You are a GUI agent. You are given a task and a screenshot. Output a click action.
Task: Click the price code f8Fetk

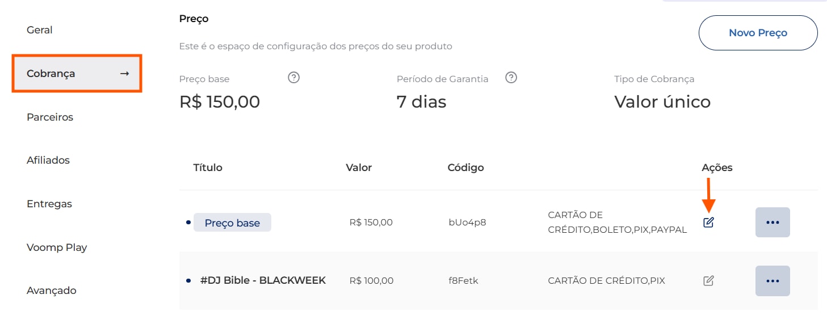(463, 280)
